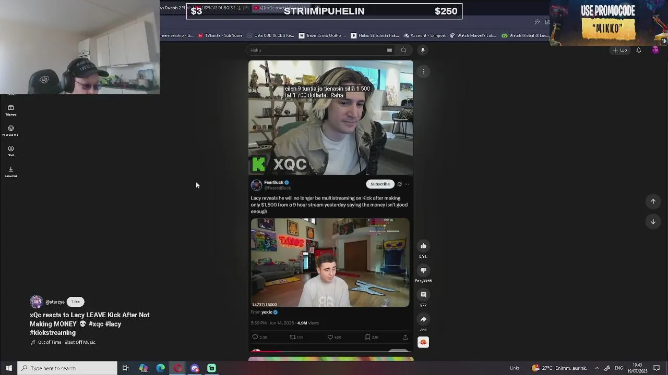Dislike the short with thumbs-down icon
This screenshot has width=668, height=375.
[423, 270]
